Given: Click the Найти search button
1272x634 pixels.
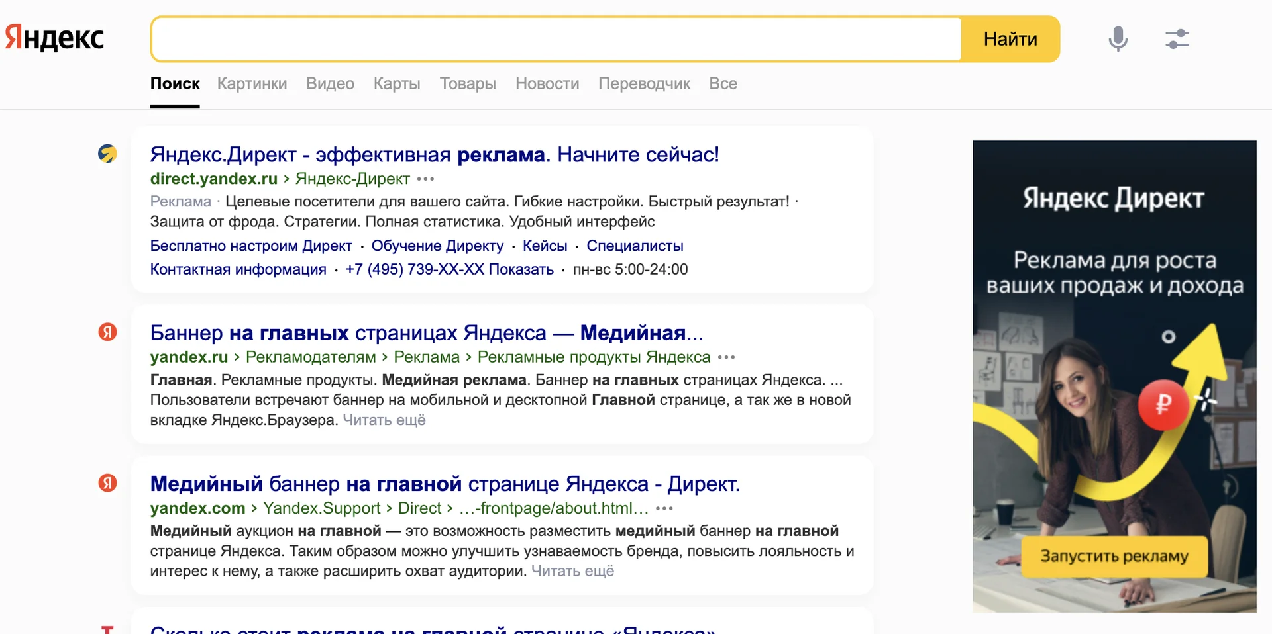Looking at the screenshot, I should click(x=1010, y=39).
